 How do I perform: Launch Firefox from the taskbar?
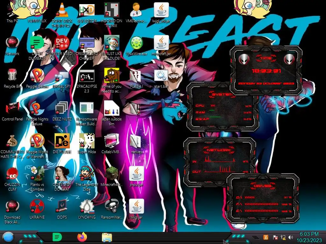pyautogui.click(x=82, y=237)
